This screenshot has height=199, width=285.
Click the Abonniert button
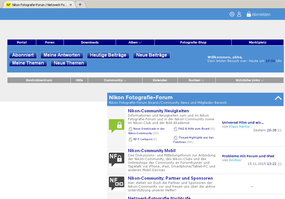pos(23,55)
